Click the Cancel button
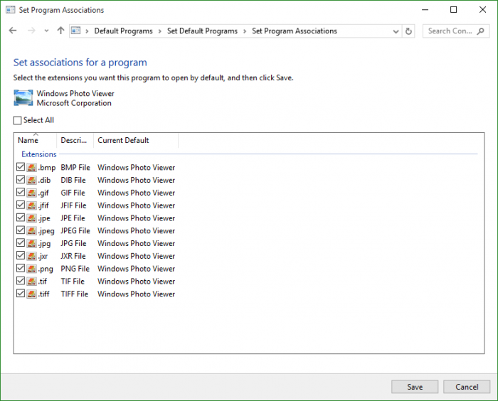The width and height of the screenshot is (498, 401). (x=467, y=387)
